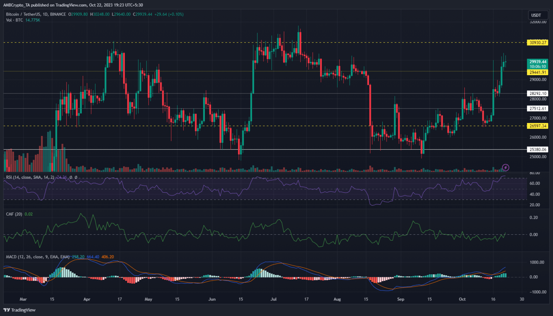The height and width of the screenshot is (316, 553).
Task: Click the Bitcoin / TetherUS symbol title
Action: pyautogui.click(x=36, y=14)
